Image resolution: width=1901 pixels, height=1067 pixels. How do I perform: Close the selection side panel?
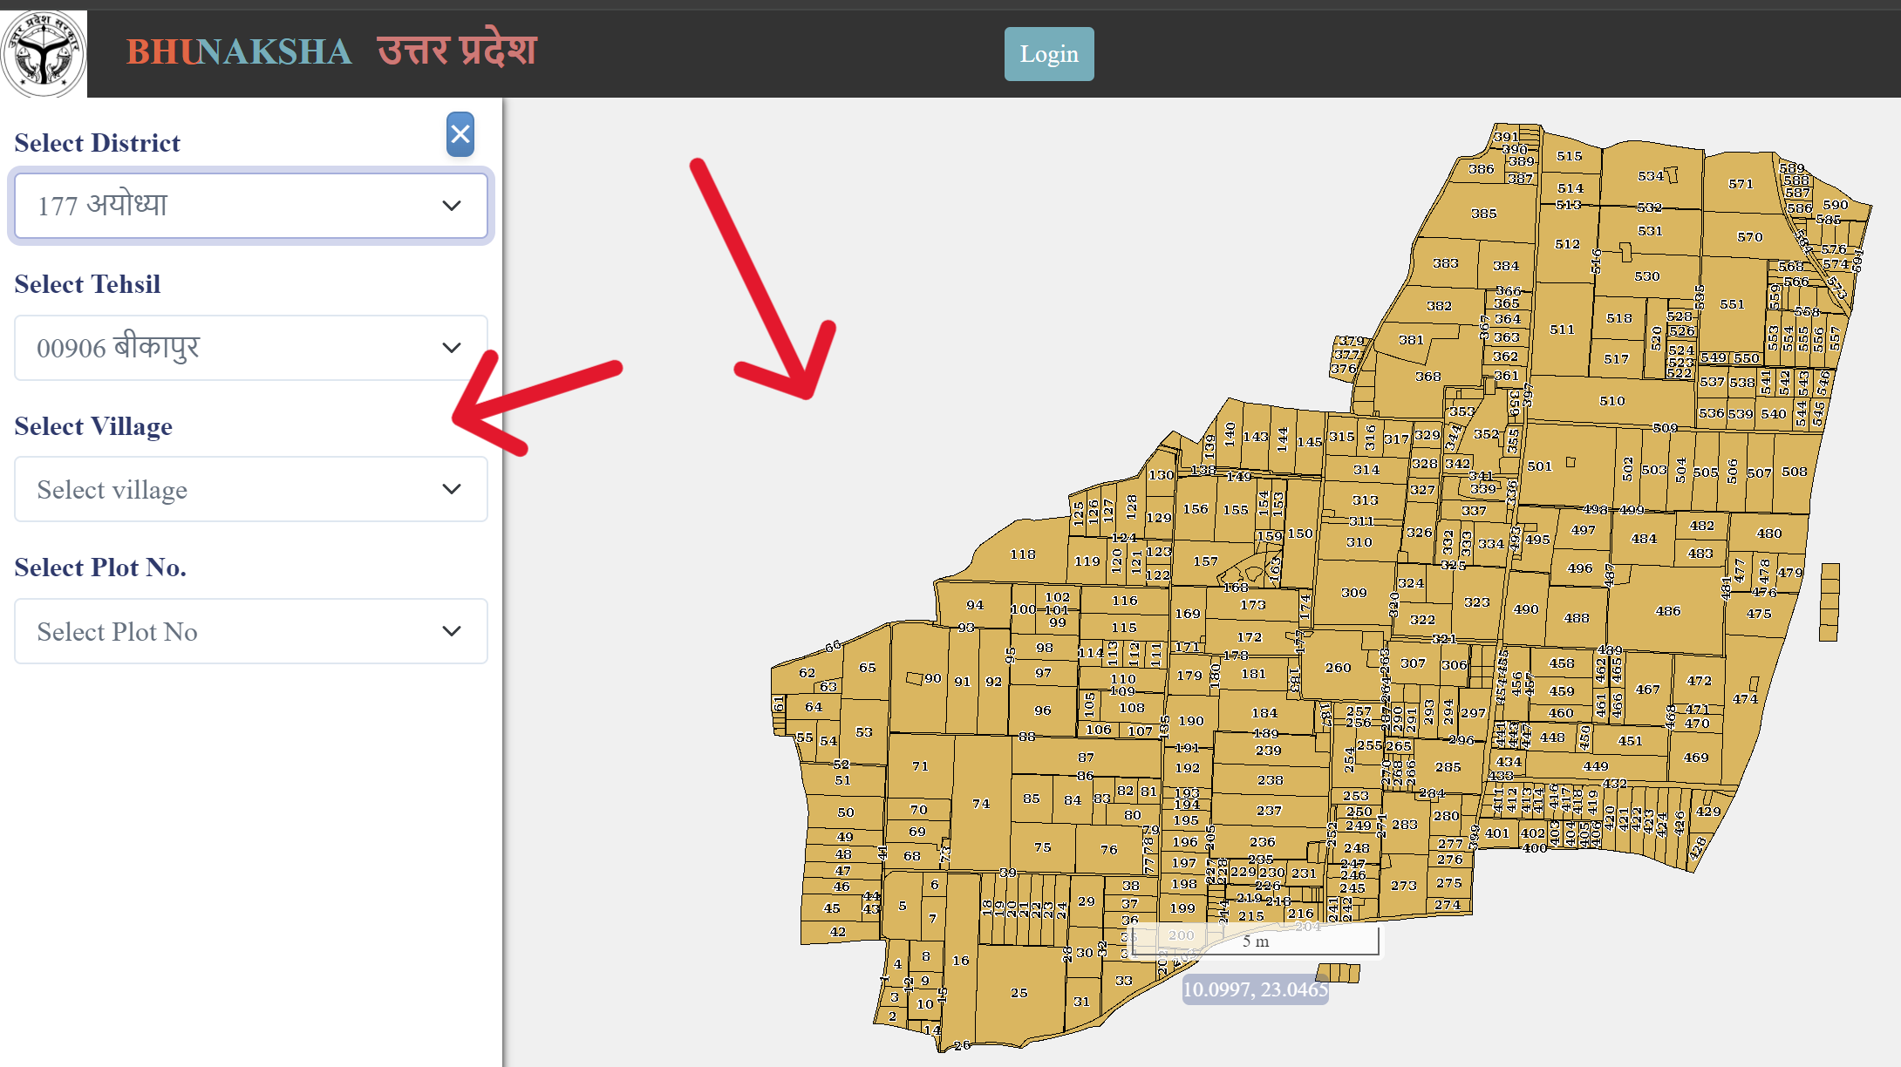[460, 134]
